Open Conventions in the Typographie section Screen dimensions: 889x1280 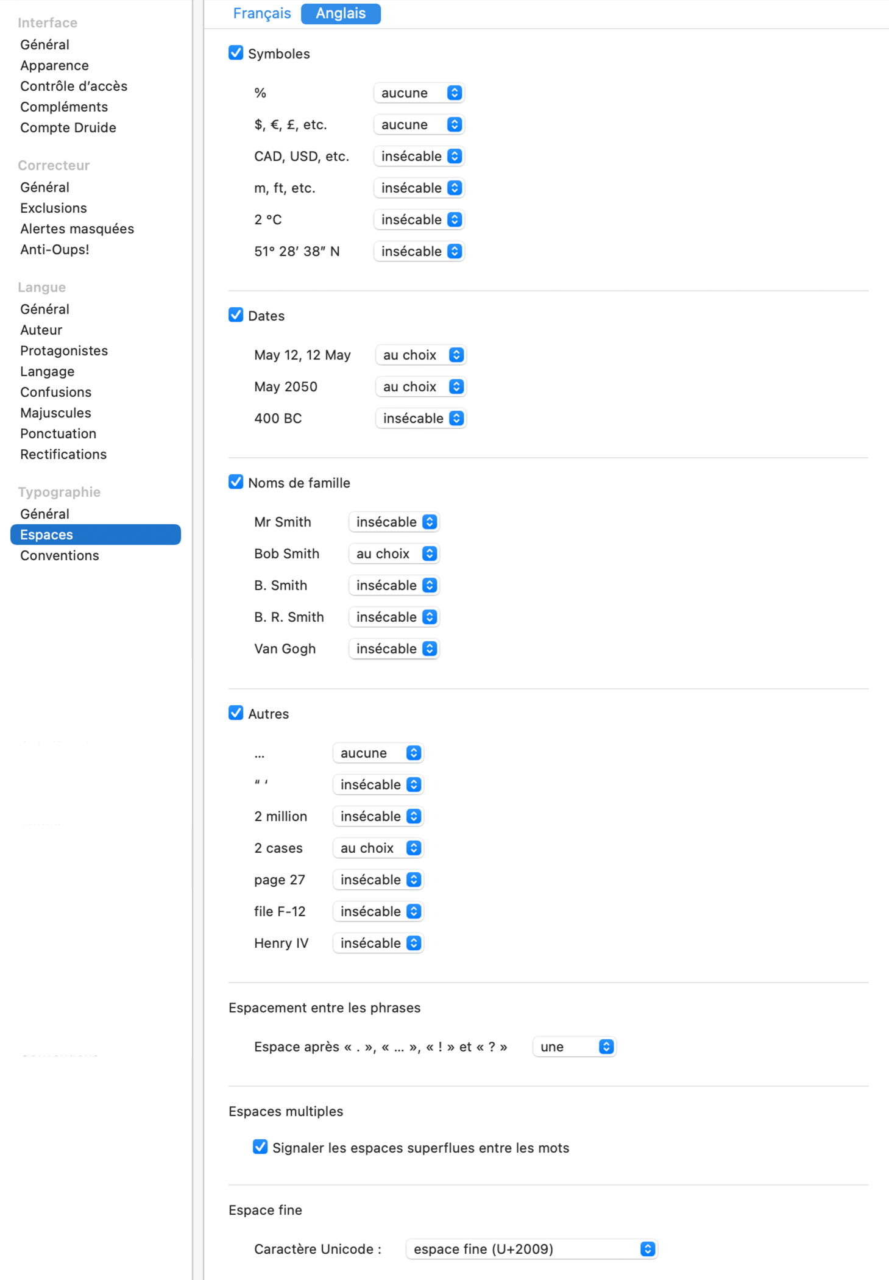coord(60,555)
